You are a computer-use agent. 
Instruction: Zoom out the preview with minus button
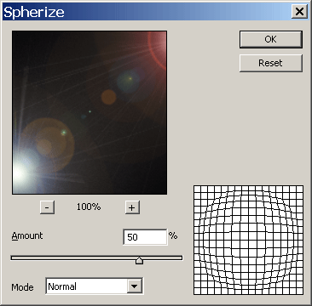pyautogui.click(x=47, y=207)
